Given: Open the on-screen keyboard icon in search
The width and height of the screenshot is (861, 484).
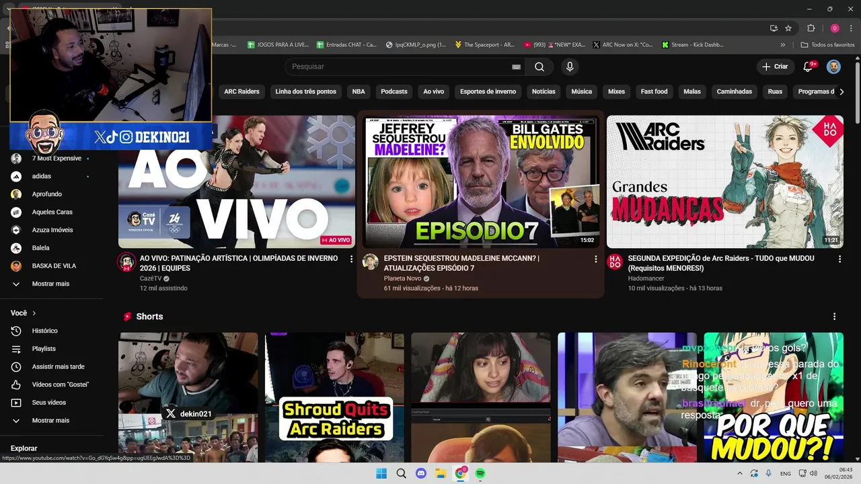Looking at the screenshot, I should (x=516, y=67).
